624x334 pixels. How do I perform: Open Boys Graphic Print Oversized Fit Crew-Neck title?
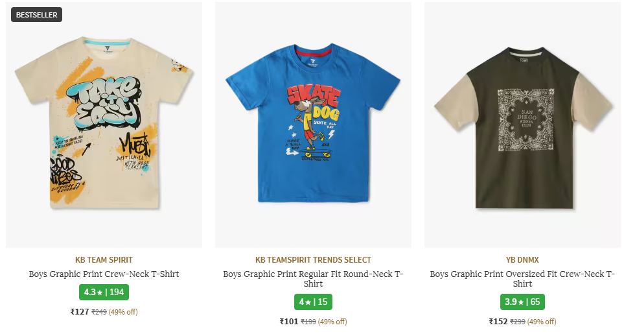point(522,279)
